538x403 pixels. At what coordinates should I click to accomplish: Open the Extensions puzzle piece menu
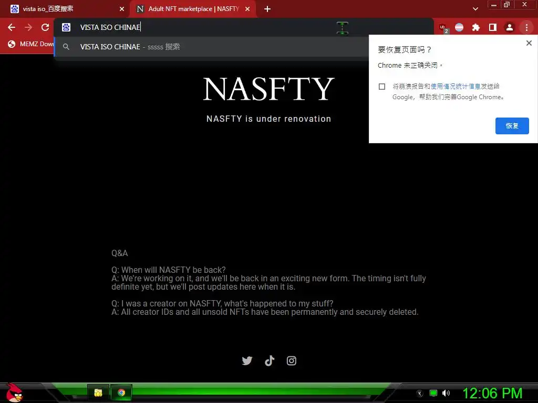[476, 27]
